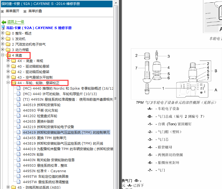
Task: Expand the 2 汽油发动机电子排气 node
Action: tap(2, 44)
